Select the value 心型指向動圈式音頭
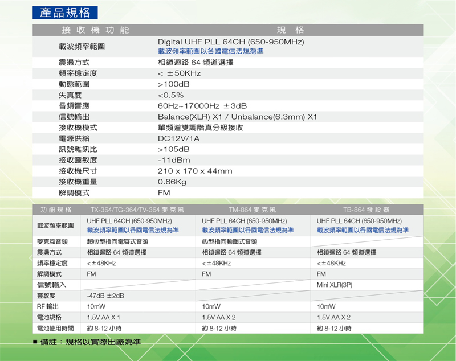Image resolution: width=456 pixels, height=361 pixels. pyautogui.click(x=229, y=241)
